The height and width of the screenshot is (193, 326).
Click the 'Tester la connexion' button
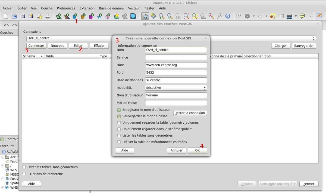point(190,113)
